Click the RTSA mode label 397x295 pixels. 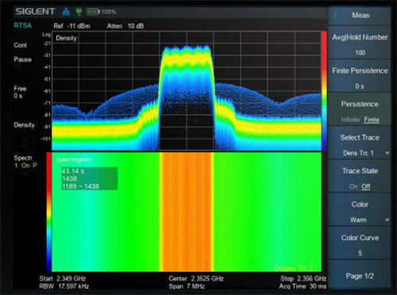[x=23, y=25]
